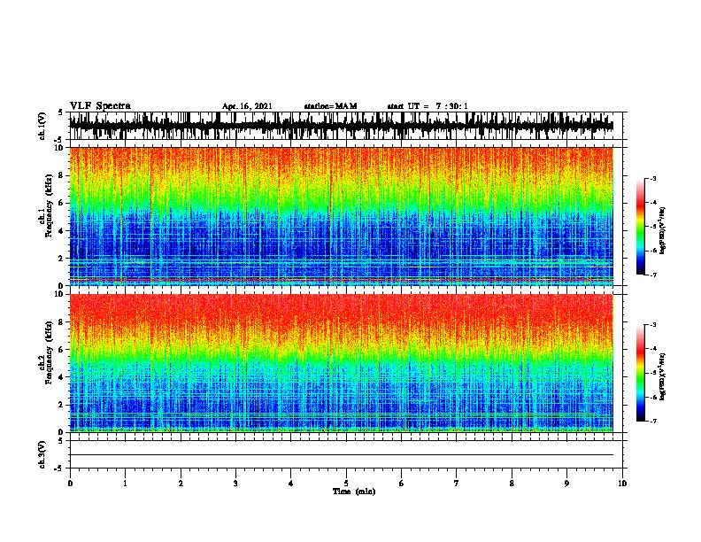Select the "ch.3(V)" axis label

tap(42, 455)
